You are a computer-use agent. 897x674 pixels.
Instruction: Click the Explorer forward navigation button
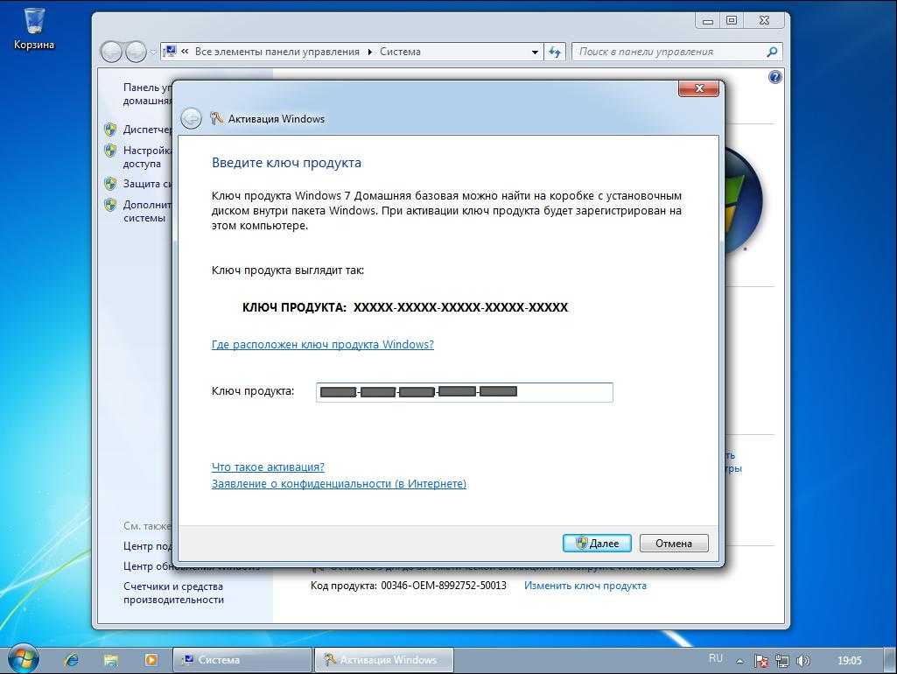[x=136, y=52]
